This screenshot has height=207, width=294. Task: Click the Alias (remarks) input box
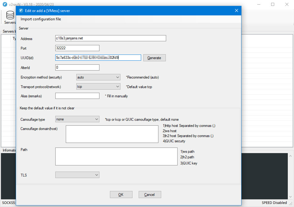tap(77, 96)
